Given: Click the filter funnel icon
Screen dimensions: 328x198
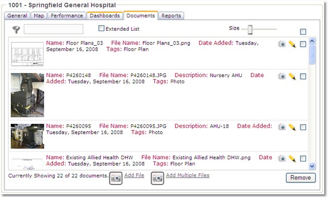Looking at the screenshot, I should [16, 30].
